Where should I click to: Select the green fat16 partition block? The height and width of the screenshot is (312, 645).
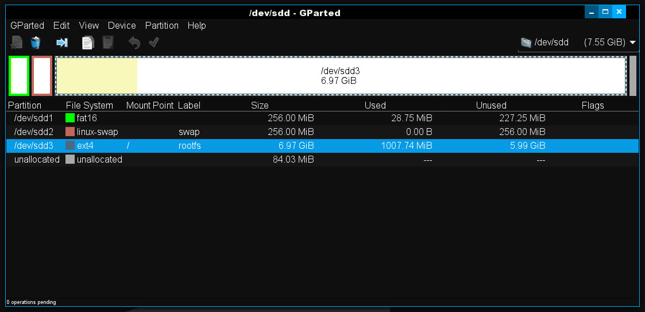pyautogui.click(x=19, y=76)
